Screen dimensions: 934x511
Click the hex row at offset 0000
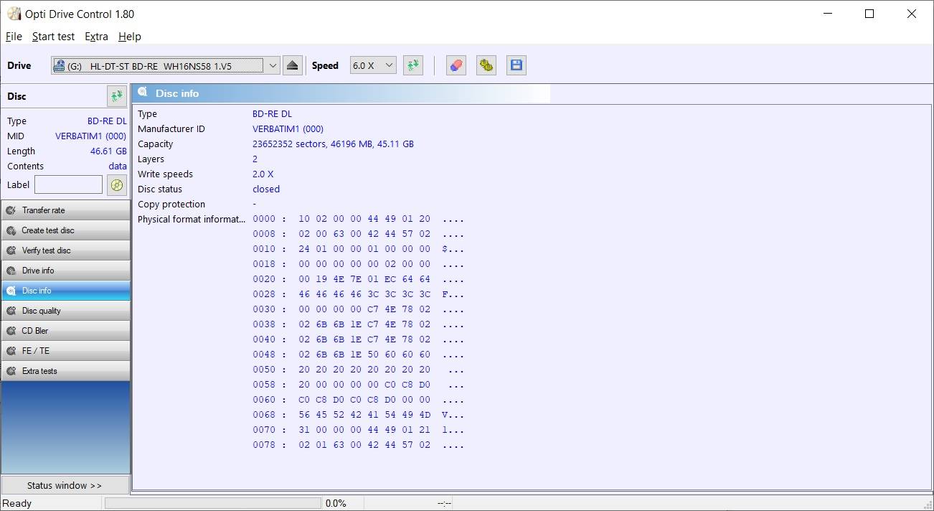(x=358, y=219)
